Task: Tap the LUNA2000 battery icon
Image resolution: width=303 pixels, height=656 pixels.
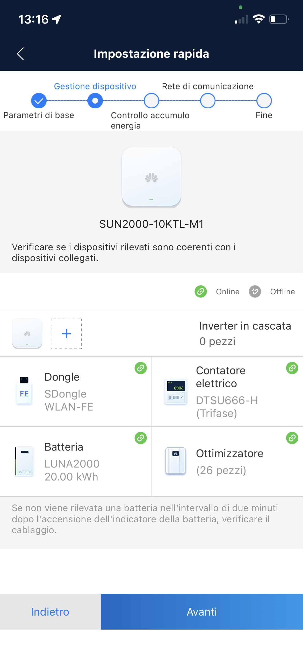Action: 24,461
